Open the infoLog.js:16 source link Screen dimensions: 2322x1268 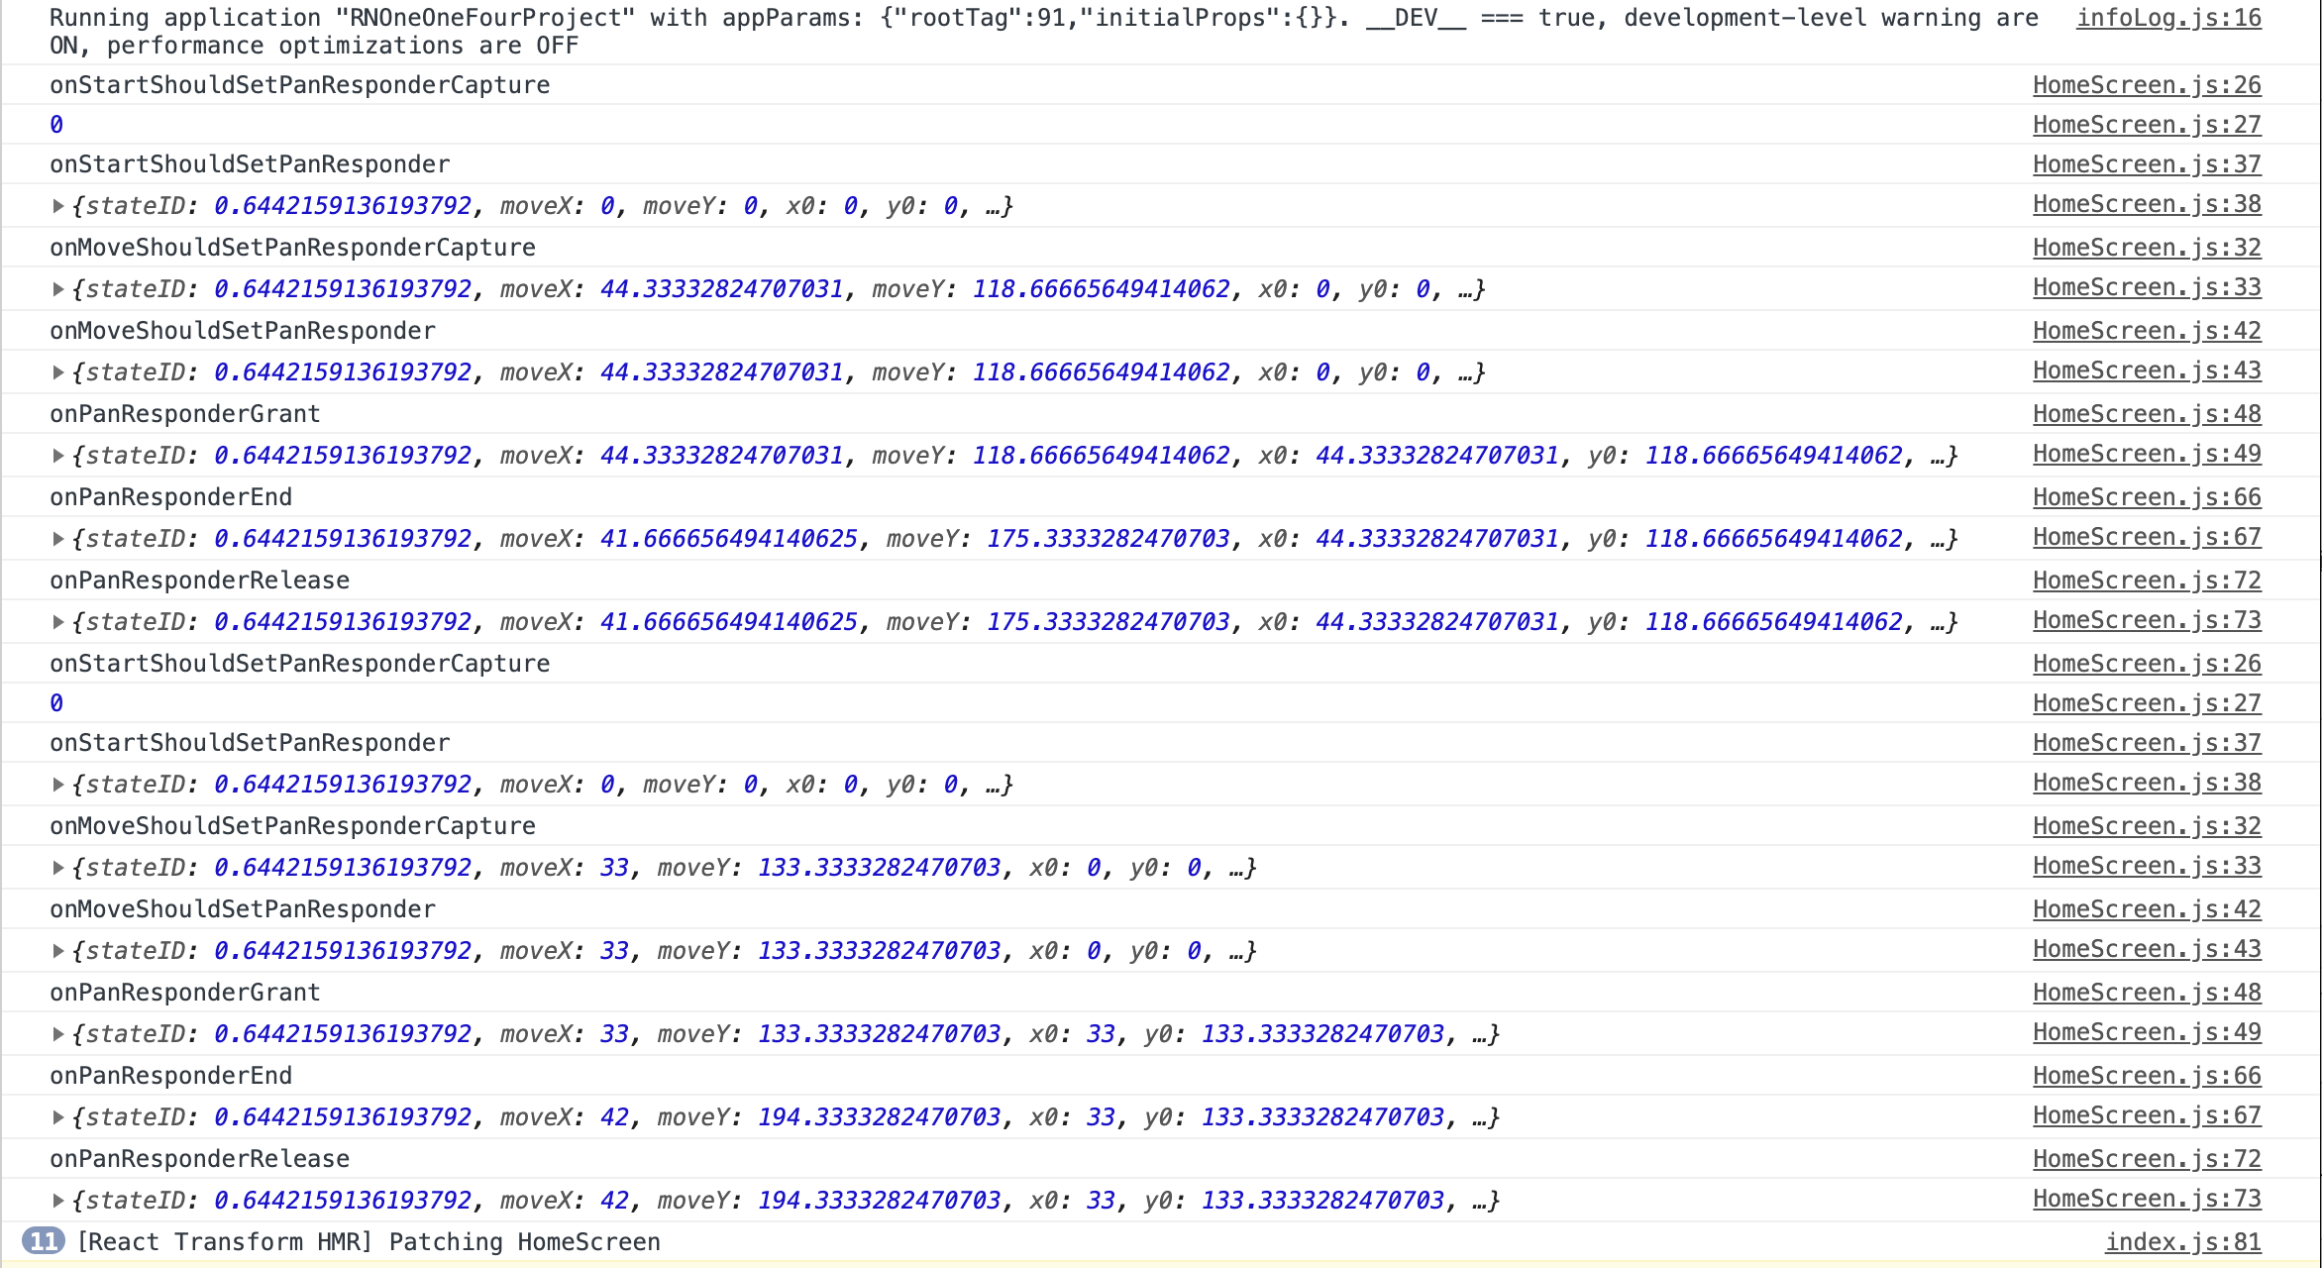click(x=2167, y=18)
